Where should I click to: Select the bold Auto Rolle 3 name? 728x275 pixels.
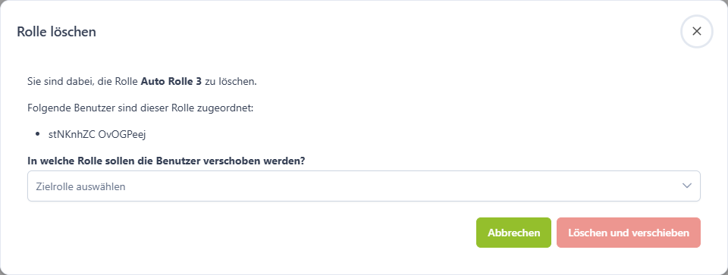tap(171, 82)
